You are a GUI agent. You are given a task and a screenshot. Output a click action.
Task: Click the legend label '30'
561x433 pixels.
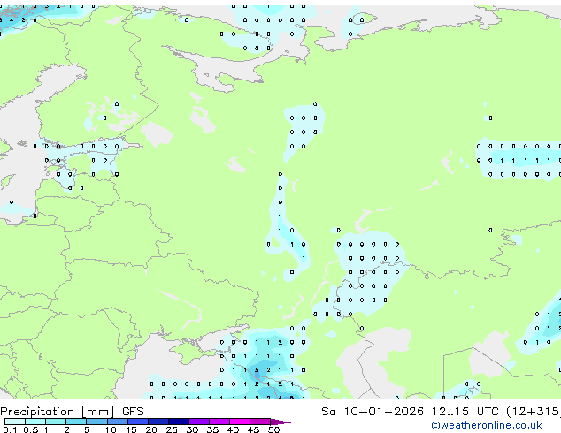[192, 429]
